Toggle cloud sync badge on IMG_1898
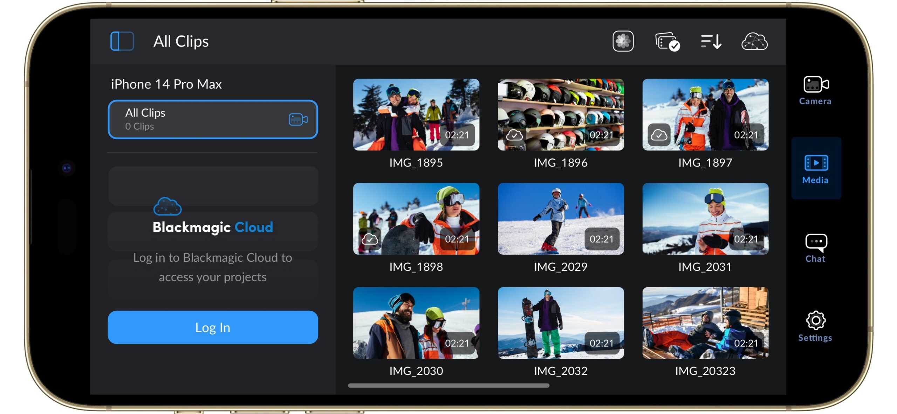Image resolution: width=897 pixels, height=414 pixels. click(x=370, y=239)
